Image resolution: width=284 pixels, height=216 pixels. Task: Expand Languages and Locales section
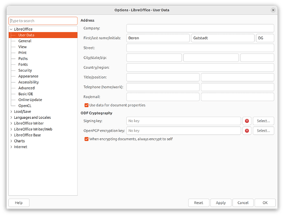(x=11, y=118)
